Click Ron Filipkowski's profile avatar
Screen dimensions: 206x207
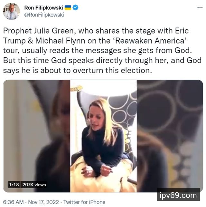(x=11, y=11)
